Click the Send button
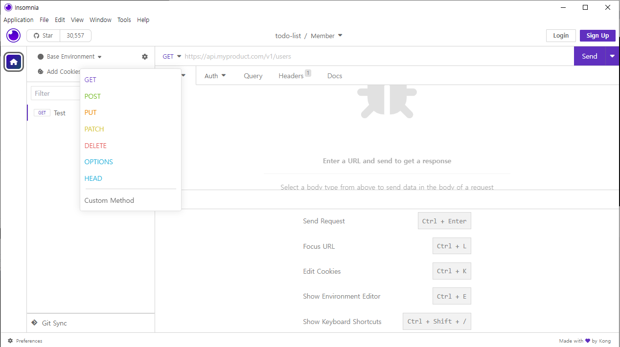The width and height of the screenshot is (620, 347). (590, 56)
